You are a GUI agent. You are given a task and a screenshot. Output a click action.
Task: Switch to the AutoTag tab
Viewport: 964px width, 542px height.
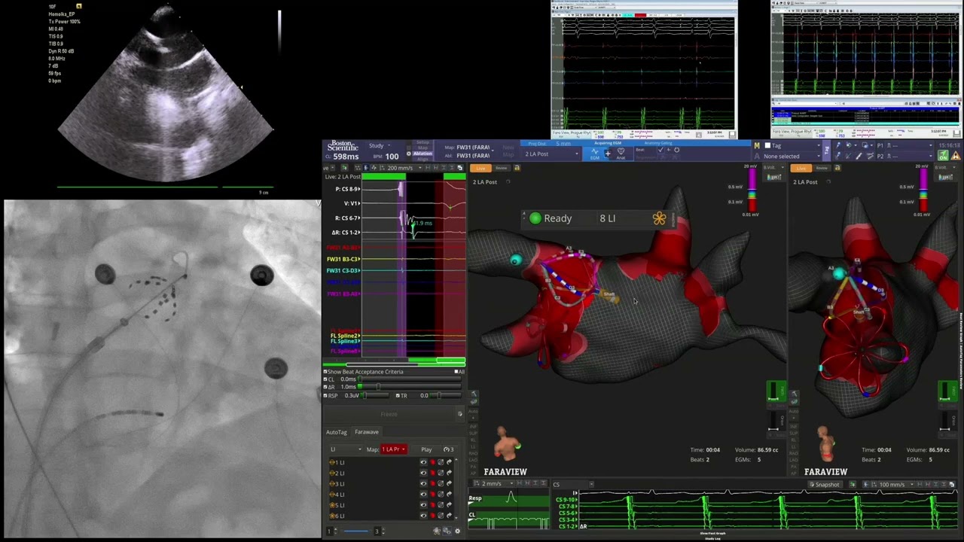click(x=337, y=432)
